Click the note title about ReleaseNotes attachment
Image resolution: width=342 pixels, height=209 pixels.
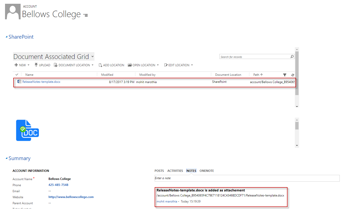point(201,190)
